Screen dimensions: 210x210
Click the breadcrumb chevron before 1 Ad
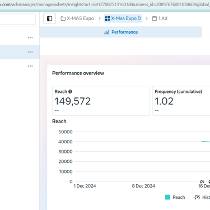point(147,18)
